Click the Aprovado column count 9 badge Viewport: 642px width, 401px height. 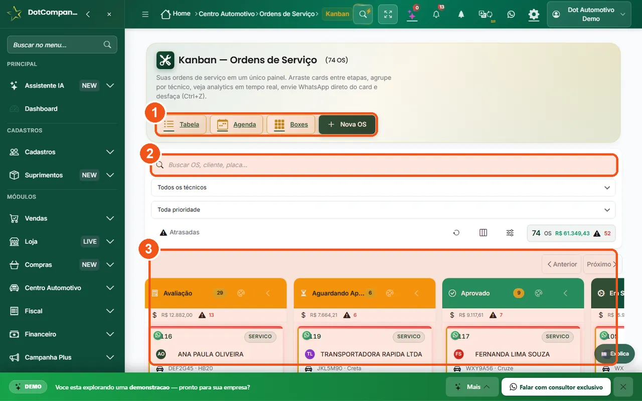[x=519, y=293]
